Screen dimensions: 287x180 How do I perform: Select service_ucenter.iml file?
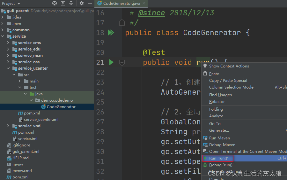click(39, 120)
